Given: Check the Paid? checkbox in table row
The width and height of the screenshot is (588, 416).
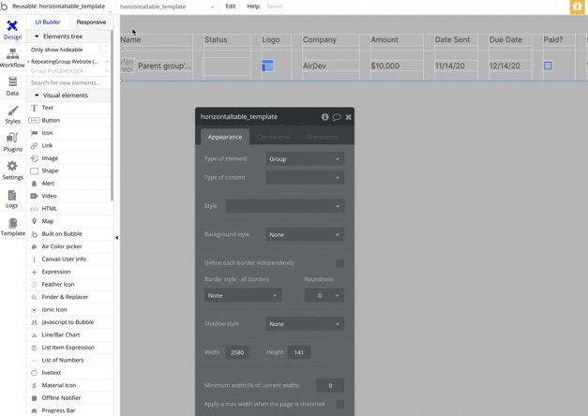Looking at the screenshot, I should point(548,67).
